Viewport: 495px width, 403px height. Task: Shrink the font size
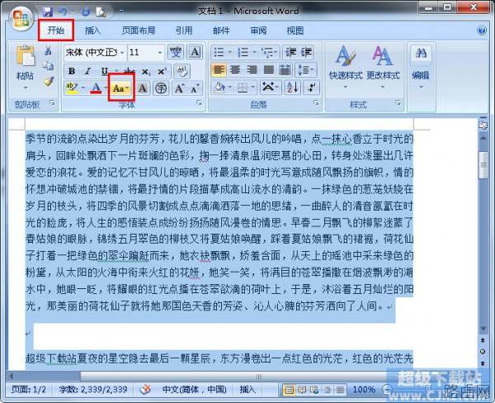195,88
